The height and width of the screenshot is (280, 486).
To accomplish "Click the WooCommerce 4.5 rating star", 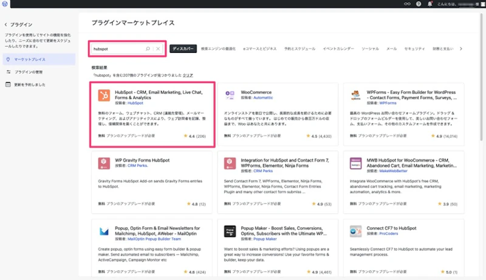I will [x=308, y=136].
